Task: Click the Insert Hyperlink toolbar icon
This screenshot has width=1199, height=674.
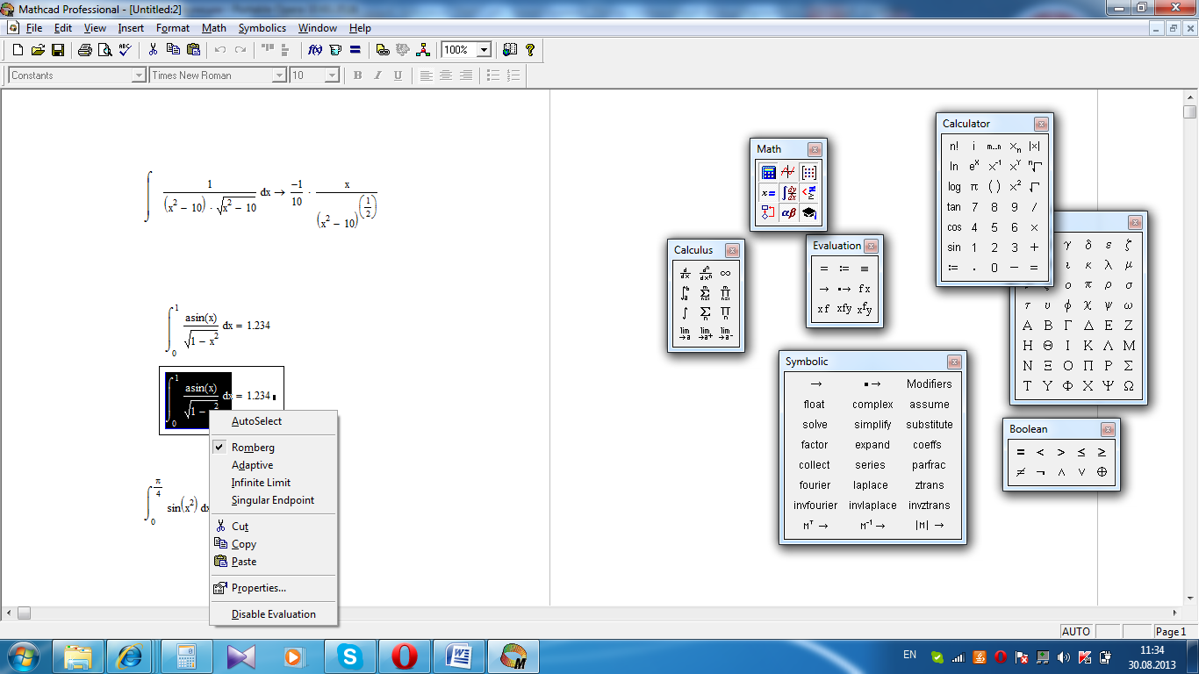Action: point(383,50)
